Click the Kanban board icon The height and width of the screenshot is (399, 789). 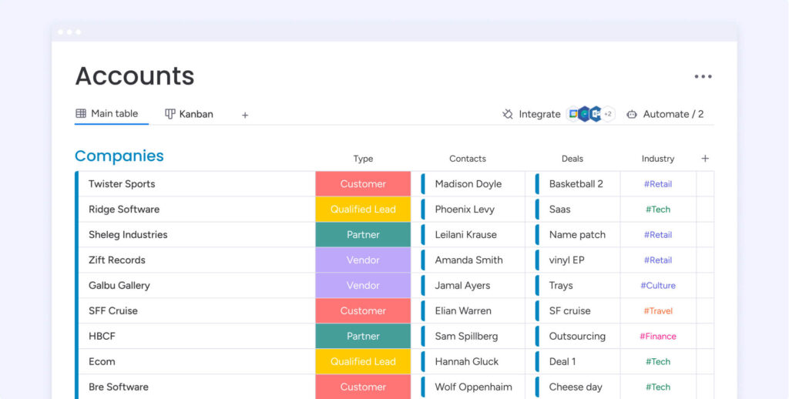(x=170, y=114)
